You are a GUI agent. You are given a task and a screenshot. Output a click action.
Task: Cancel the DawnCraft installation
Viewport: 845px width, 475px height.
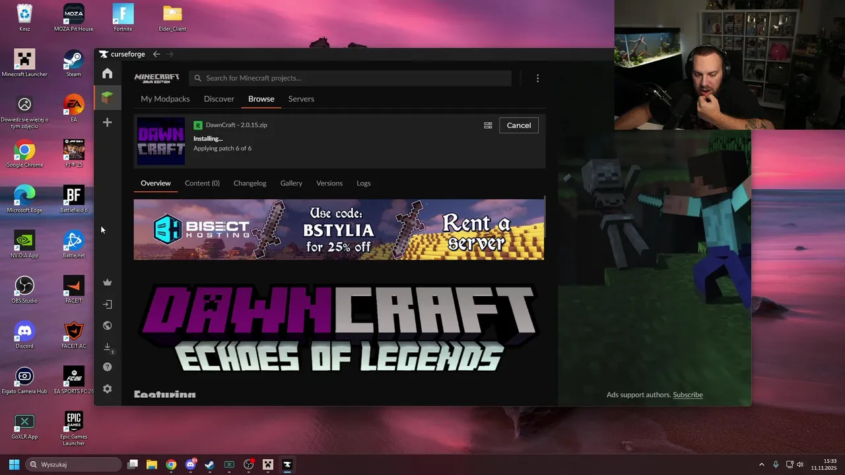519,125
